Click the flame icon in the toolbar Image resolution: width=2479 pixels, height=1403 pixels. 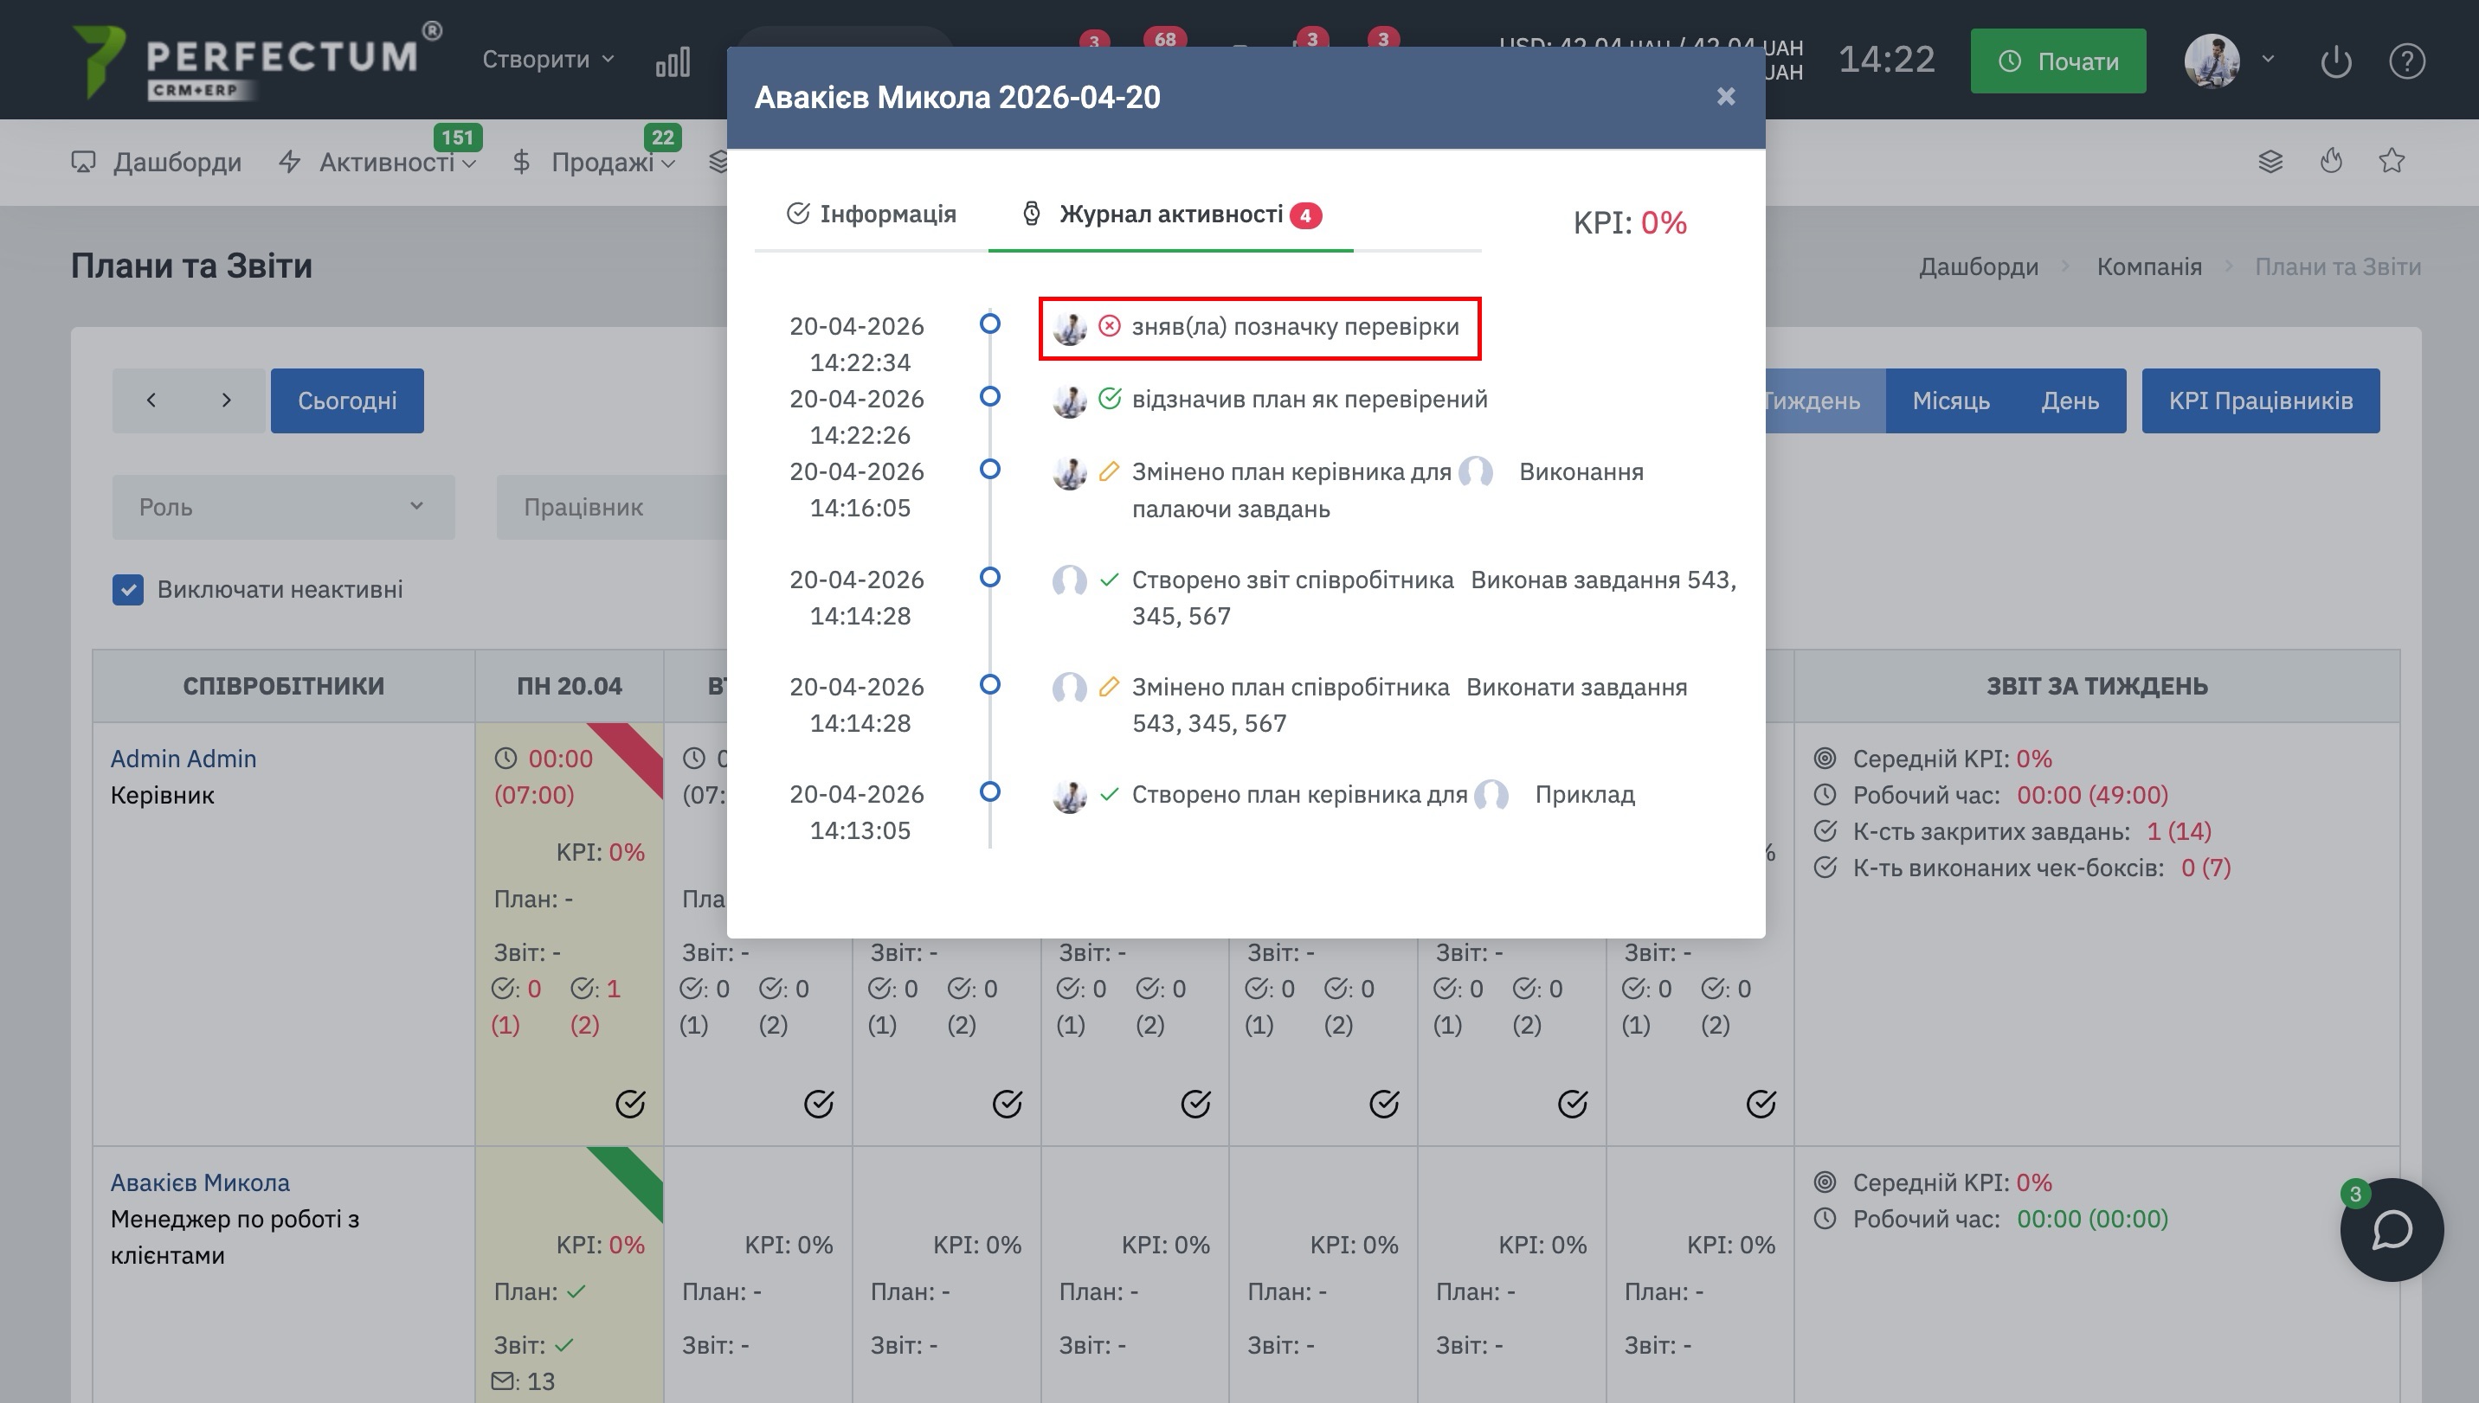pyautogui.click(x=2332, y=161)
